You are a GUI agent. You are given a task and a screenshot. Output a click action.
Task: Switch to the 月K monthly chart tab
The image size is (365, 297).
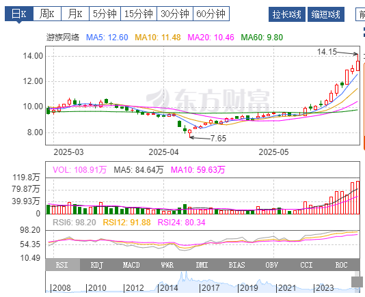click(75, 14)
